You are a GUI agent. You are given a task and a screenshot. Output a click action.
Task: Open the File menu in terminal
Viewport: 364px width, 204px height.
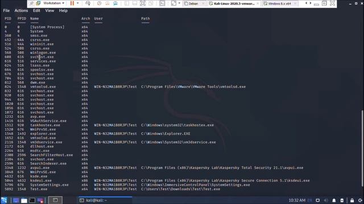click(6, 11)
